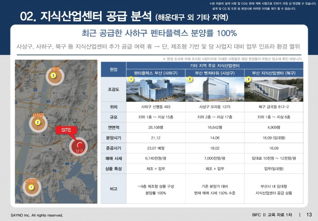This screenshot has width=318, height=221.
Task: Click cell 16.09 (임대형)
Action: tap(274, 138)
